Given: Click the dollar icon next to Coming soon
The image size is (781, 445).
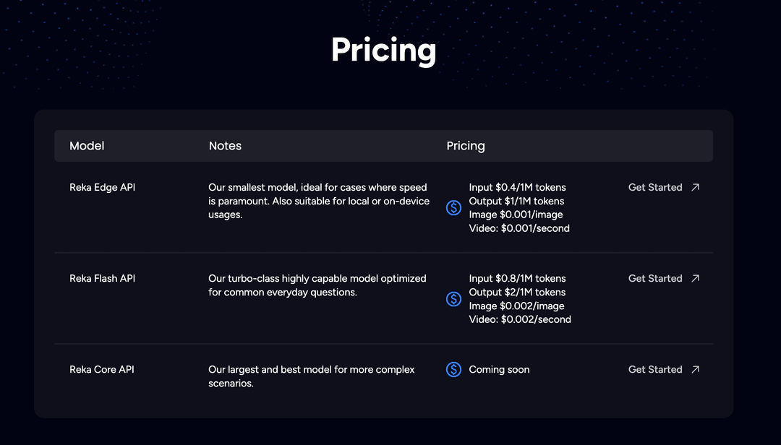Looking at the screenshot, I should (x=453, y=369).
